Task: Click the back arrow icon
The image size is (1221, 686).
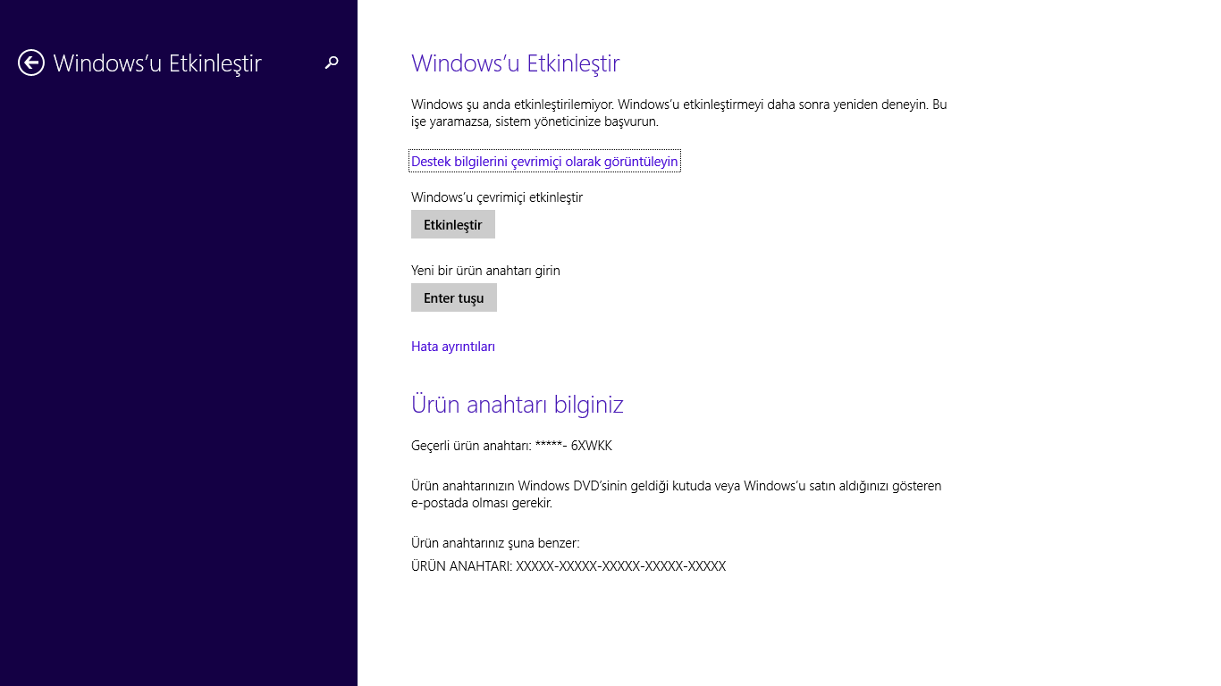Action: [x=31, y=63]
